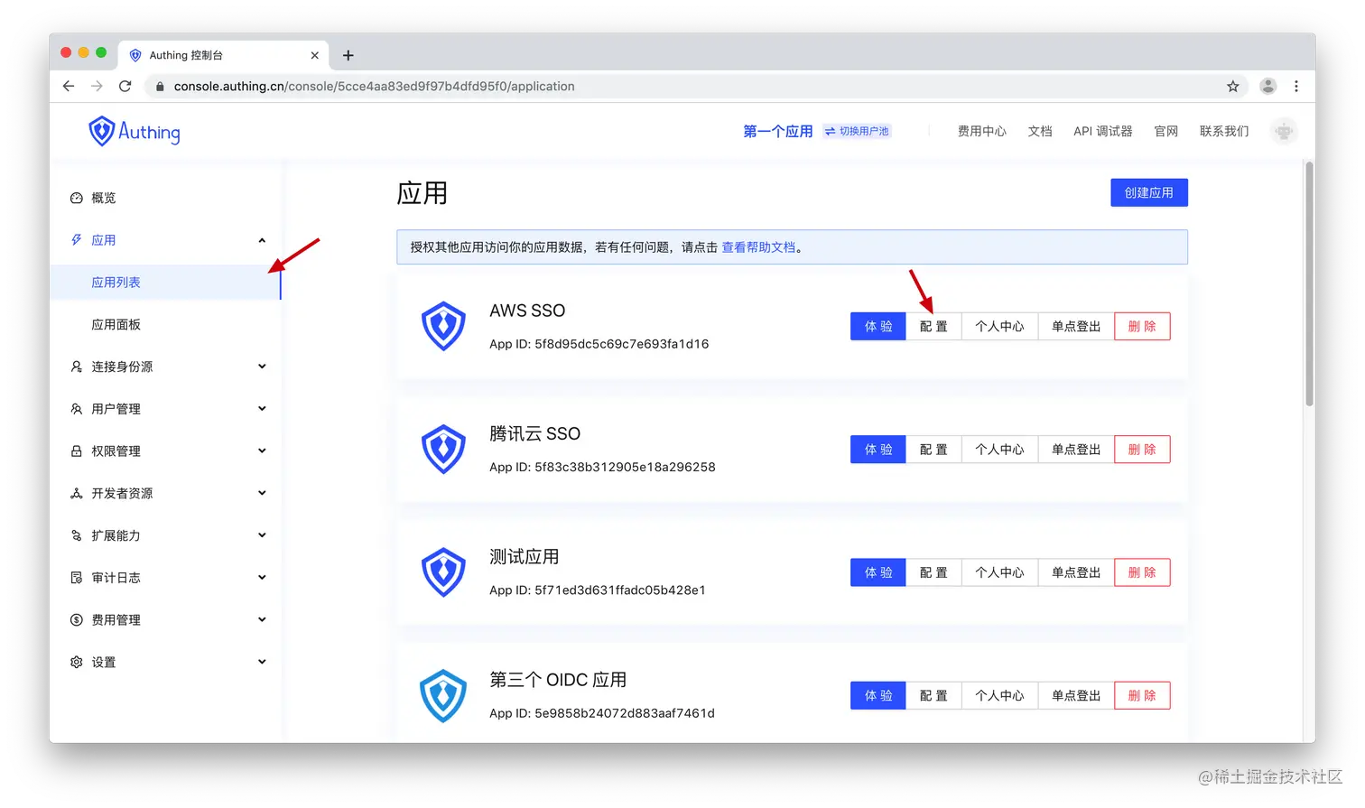Delete the AWS SSO app

tap(1142, 327)
